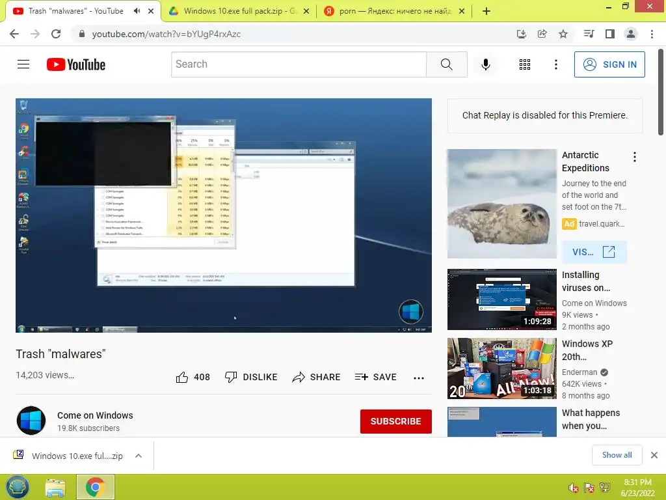
Task: Select the Trash "malwares" YouTube tab
Action: [75, 11]
